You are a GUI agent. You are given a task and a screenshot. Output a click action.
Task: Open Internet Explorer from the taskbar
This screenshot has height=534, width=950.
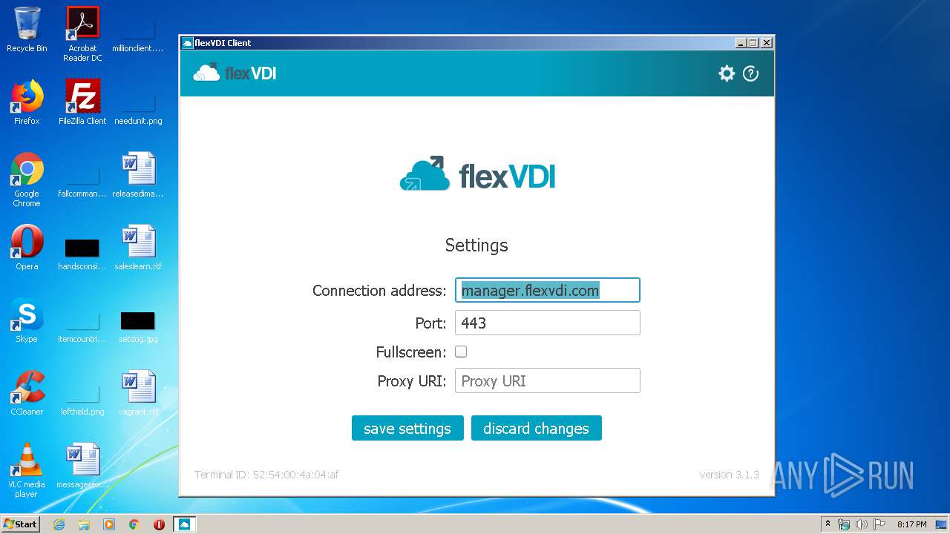[59, 524]
